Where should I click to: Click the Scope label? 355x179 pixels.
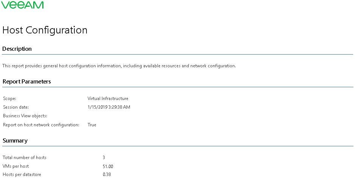(10, 99)
